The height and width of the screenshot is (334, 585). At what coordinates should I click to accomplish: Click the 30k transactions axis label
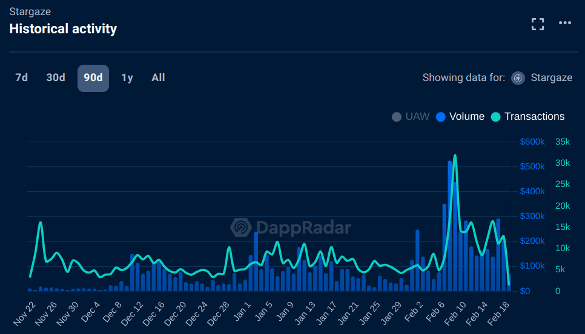(563, 163)
